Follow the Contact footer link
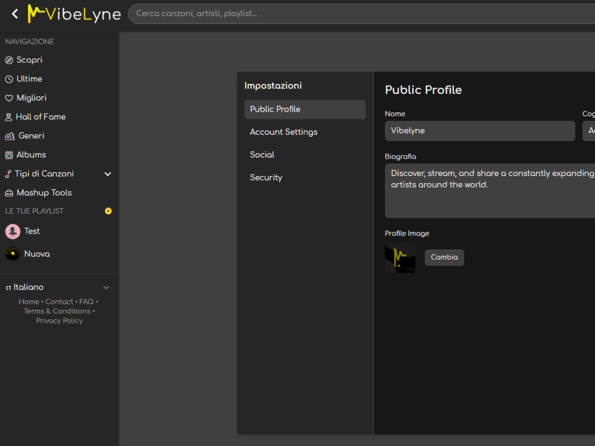 pos(59,302)
